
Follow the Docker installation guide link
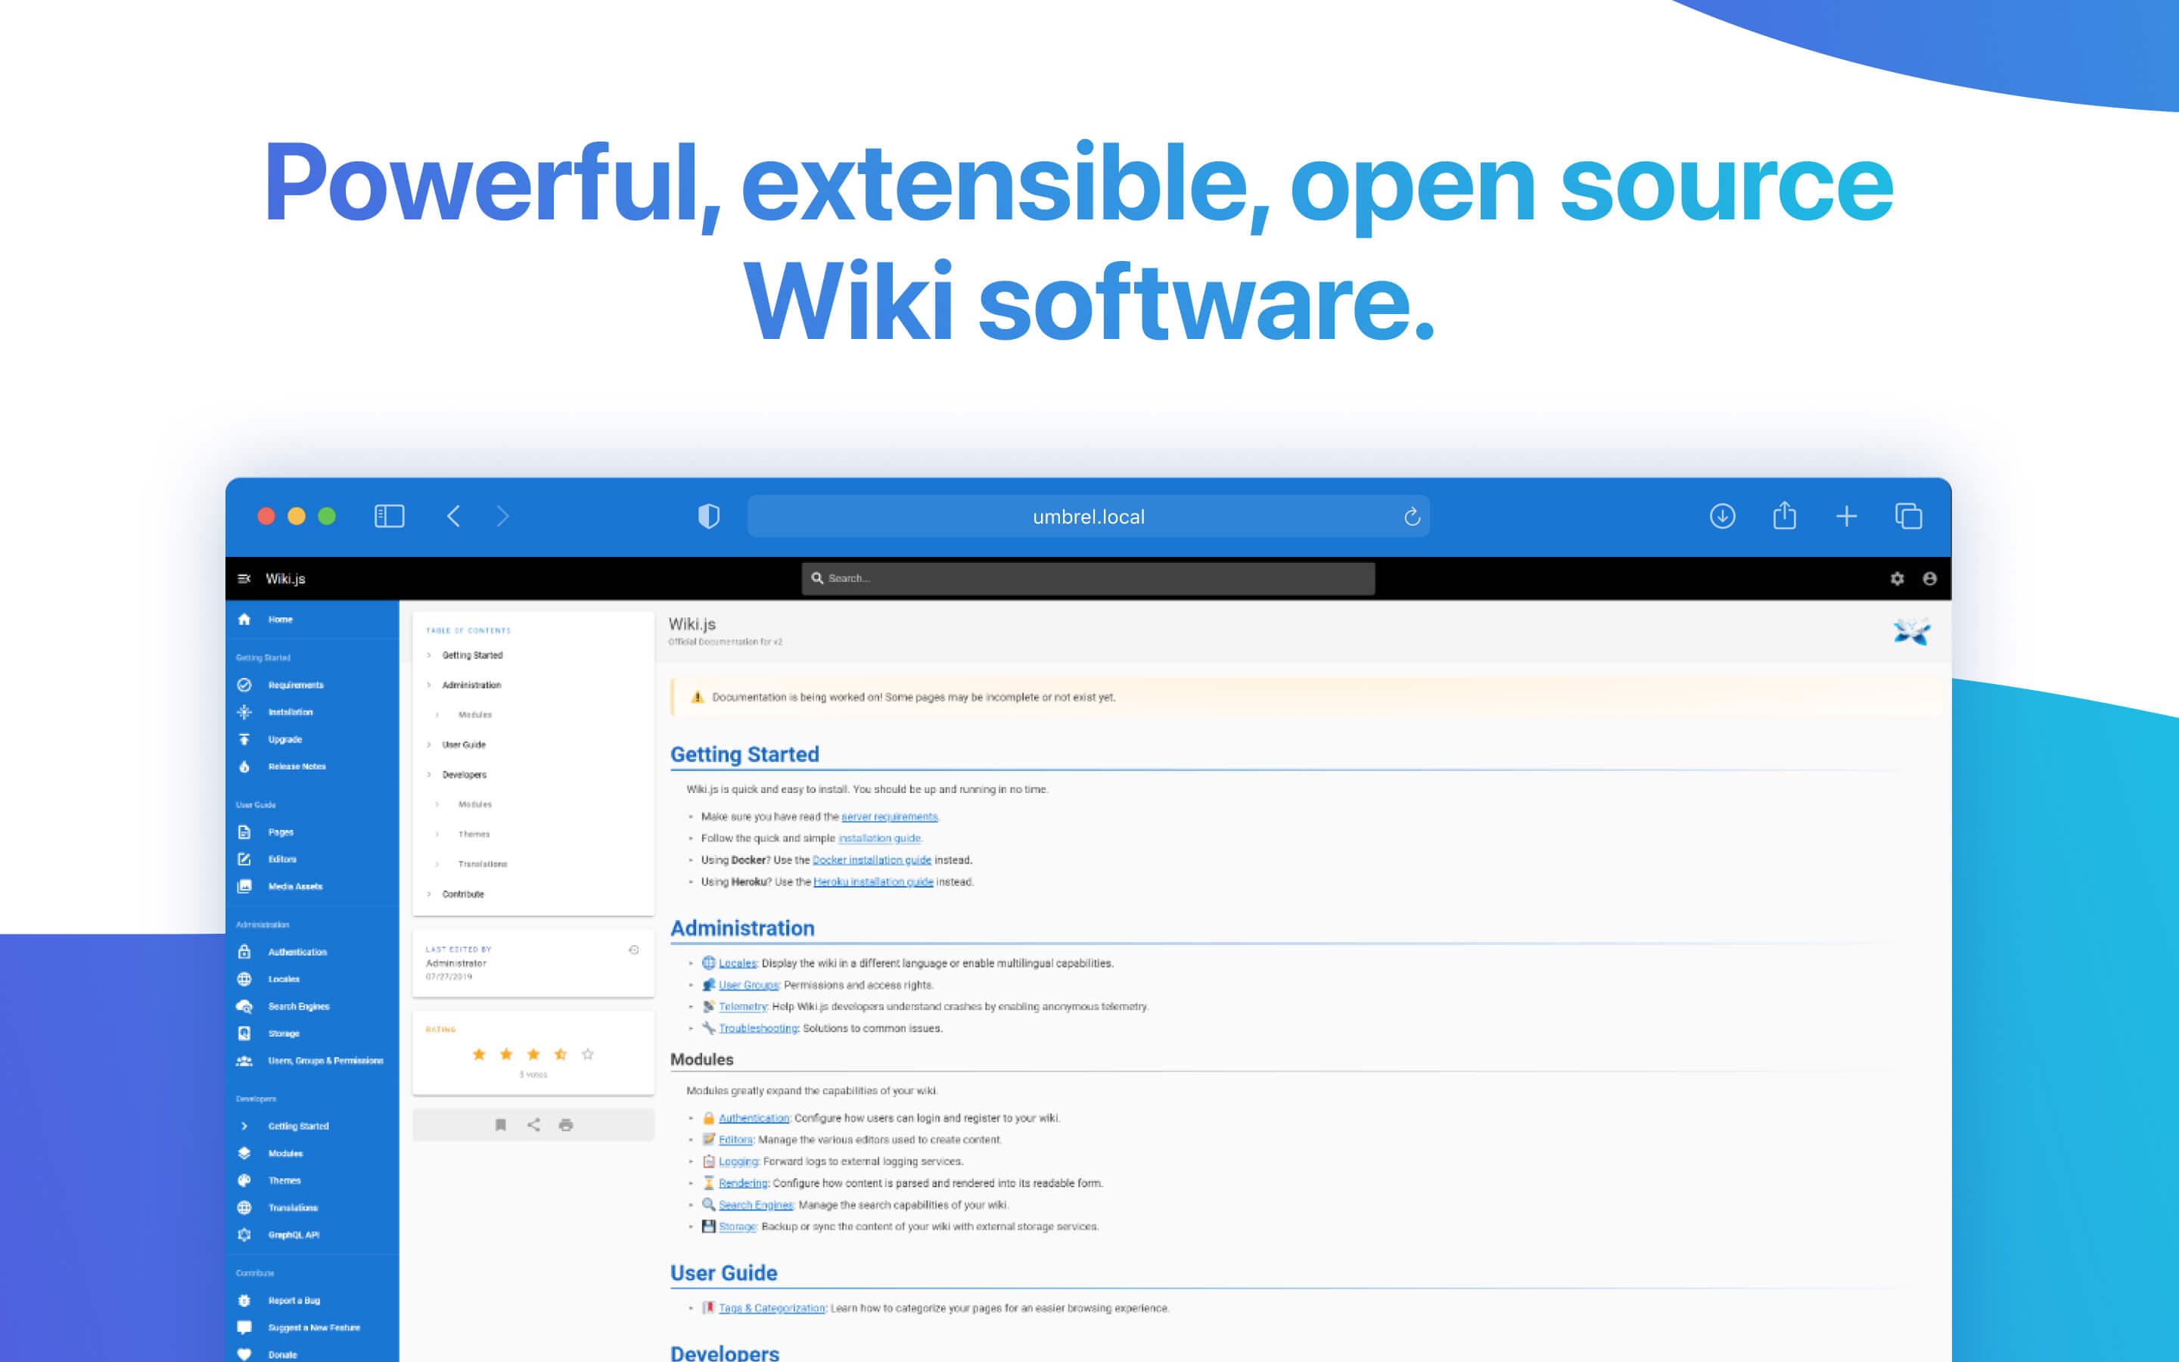click(x=871, y=860)
